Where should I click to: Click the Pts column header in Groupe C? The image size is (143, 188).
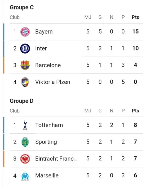tap(135, 17)
